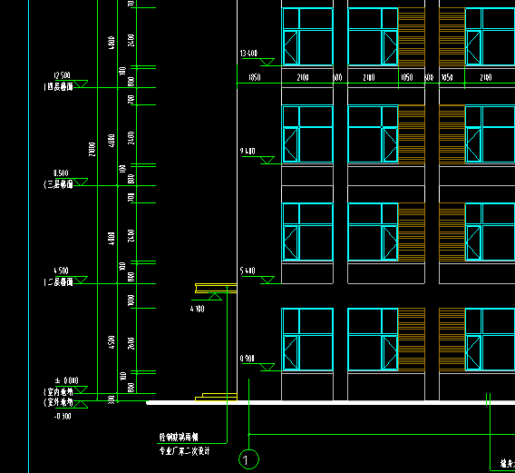Screen dimensions: 515x473
Task: Select the 四层楼面 floor label
Action: (x=58, y=87)
